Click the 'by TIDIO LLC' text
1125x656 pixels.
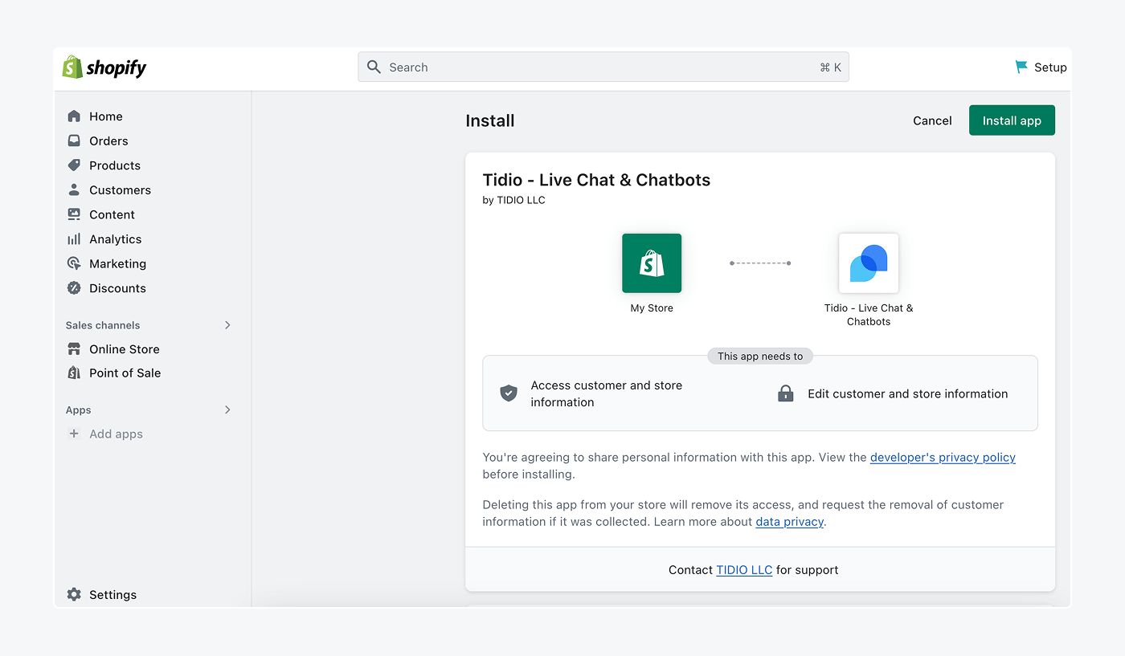(513, 200)
